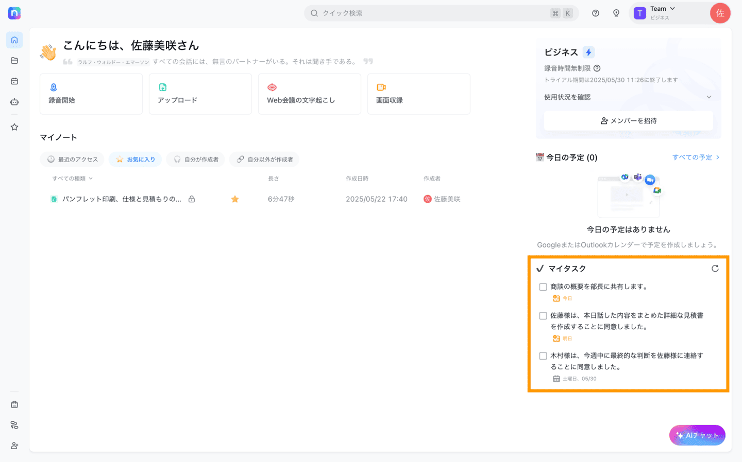Image resolution: width=742 pixels, height=462 pixels.
Task: Click the calendar apps illustration
Action: click(x=629, y=196)
